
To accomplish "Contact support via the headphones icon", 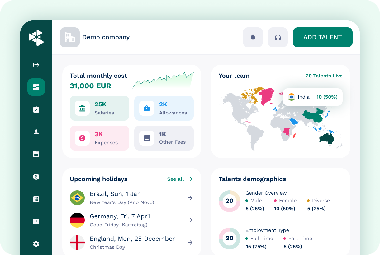I will tap(278, 37).
